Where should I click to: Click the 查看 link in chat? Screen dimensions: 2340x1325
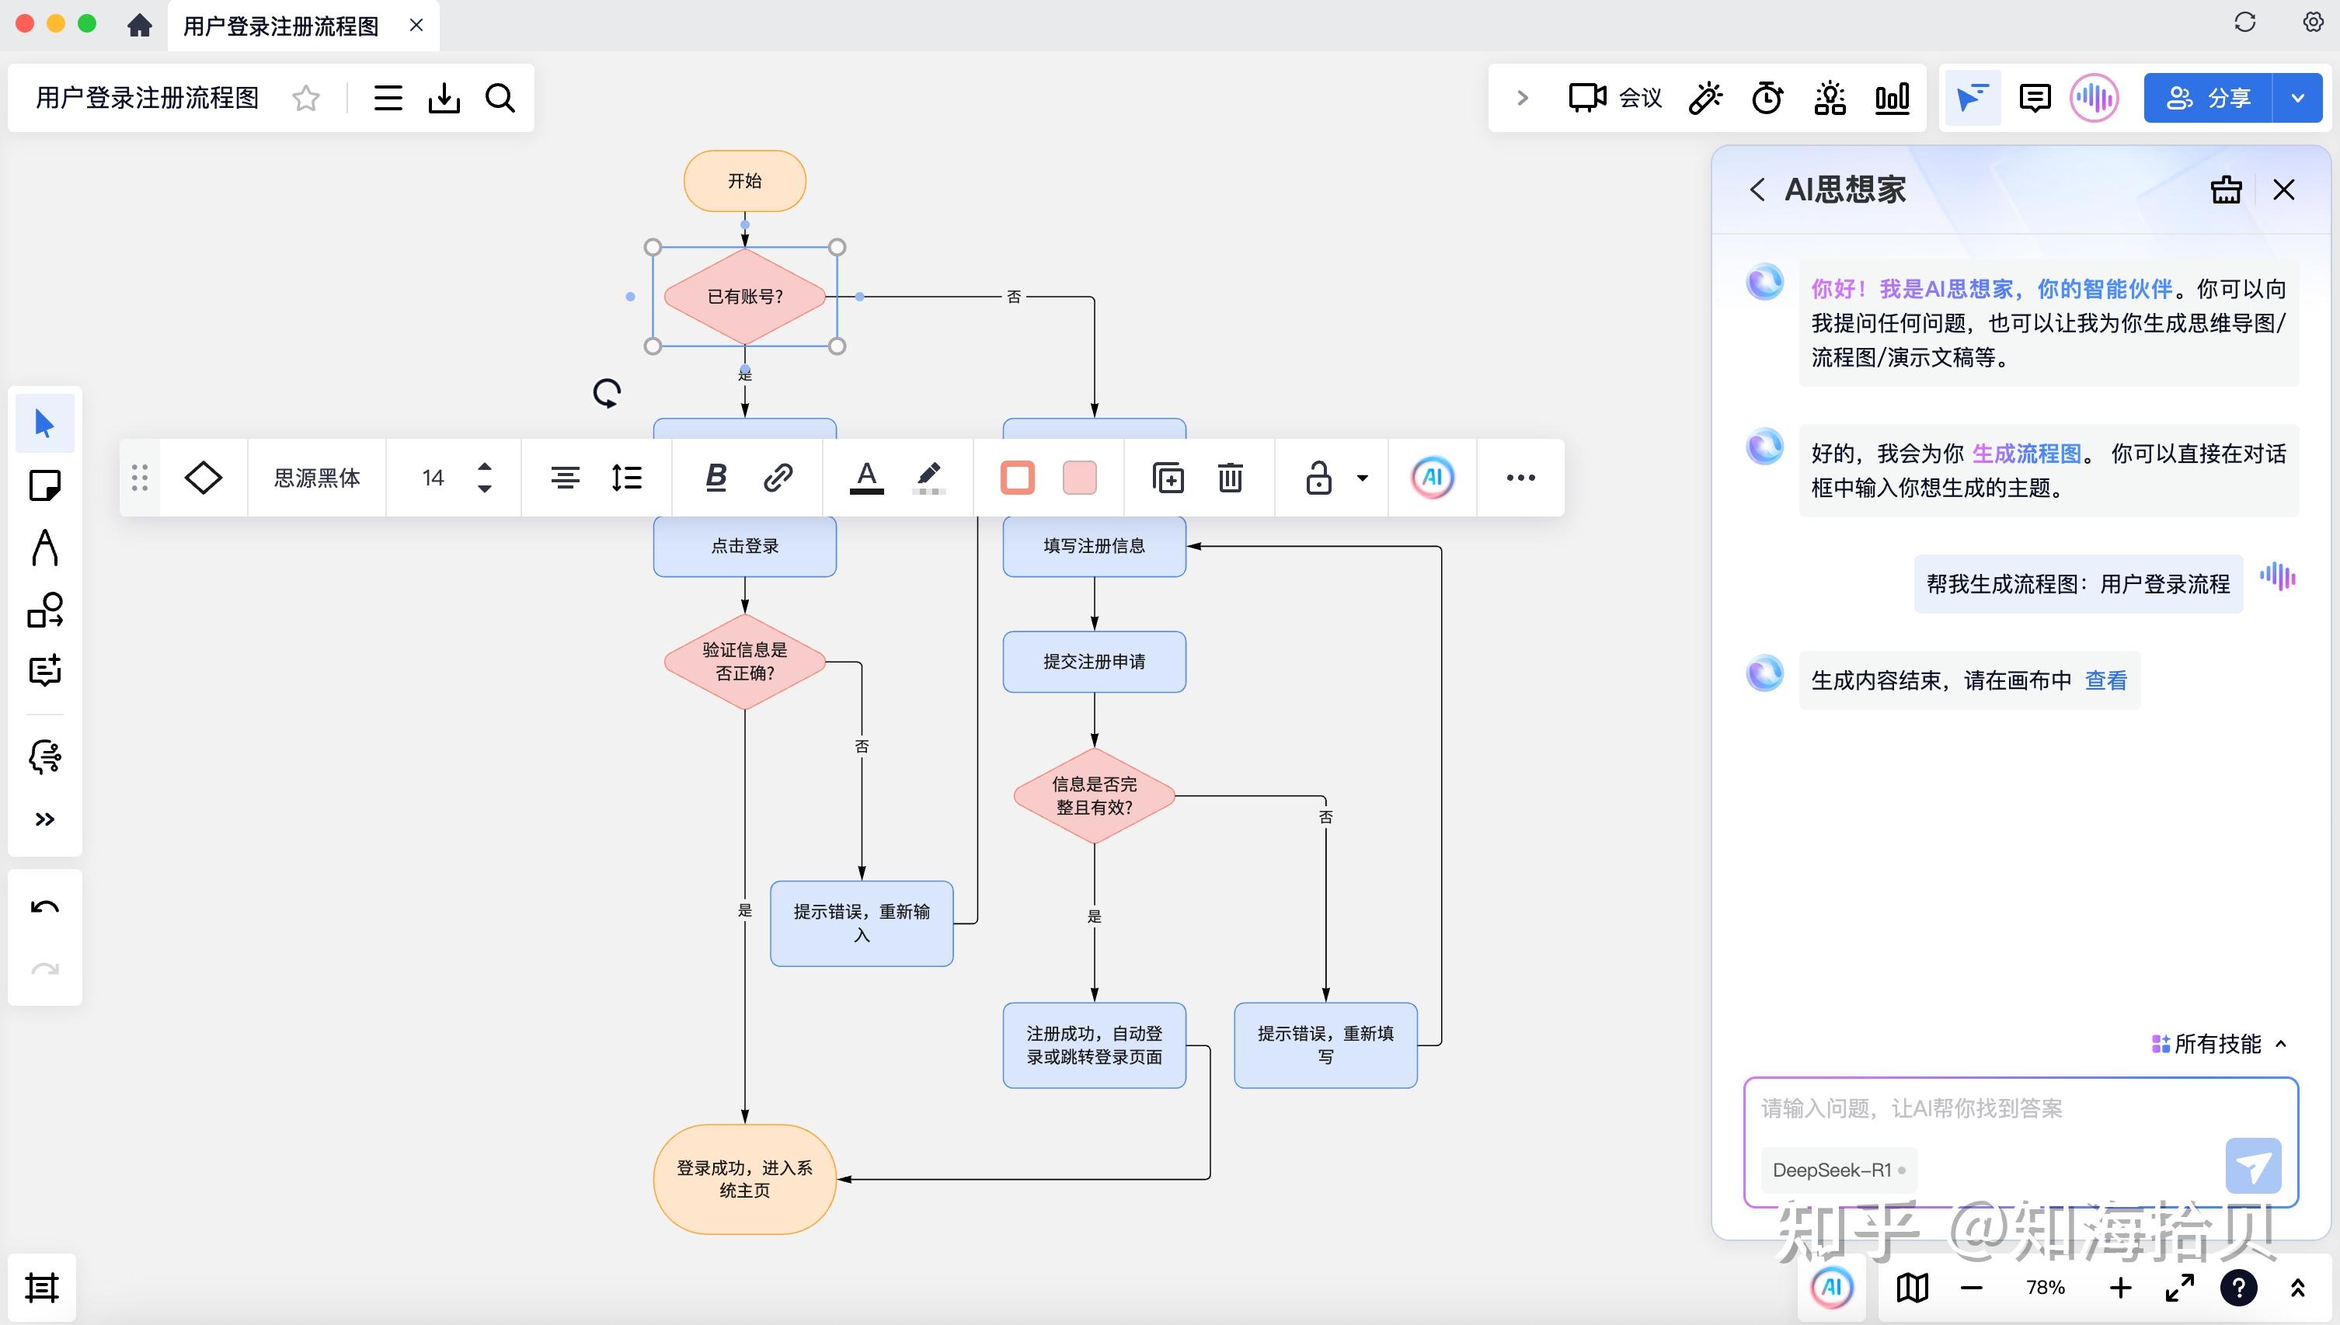tap(2105, 680)
